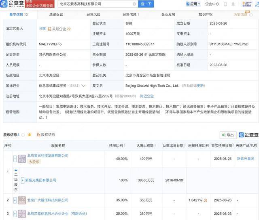Click the alert bell beside 股东信息
The height and width of the screenshot is (220, 259).
click(30, 135)
